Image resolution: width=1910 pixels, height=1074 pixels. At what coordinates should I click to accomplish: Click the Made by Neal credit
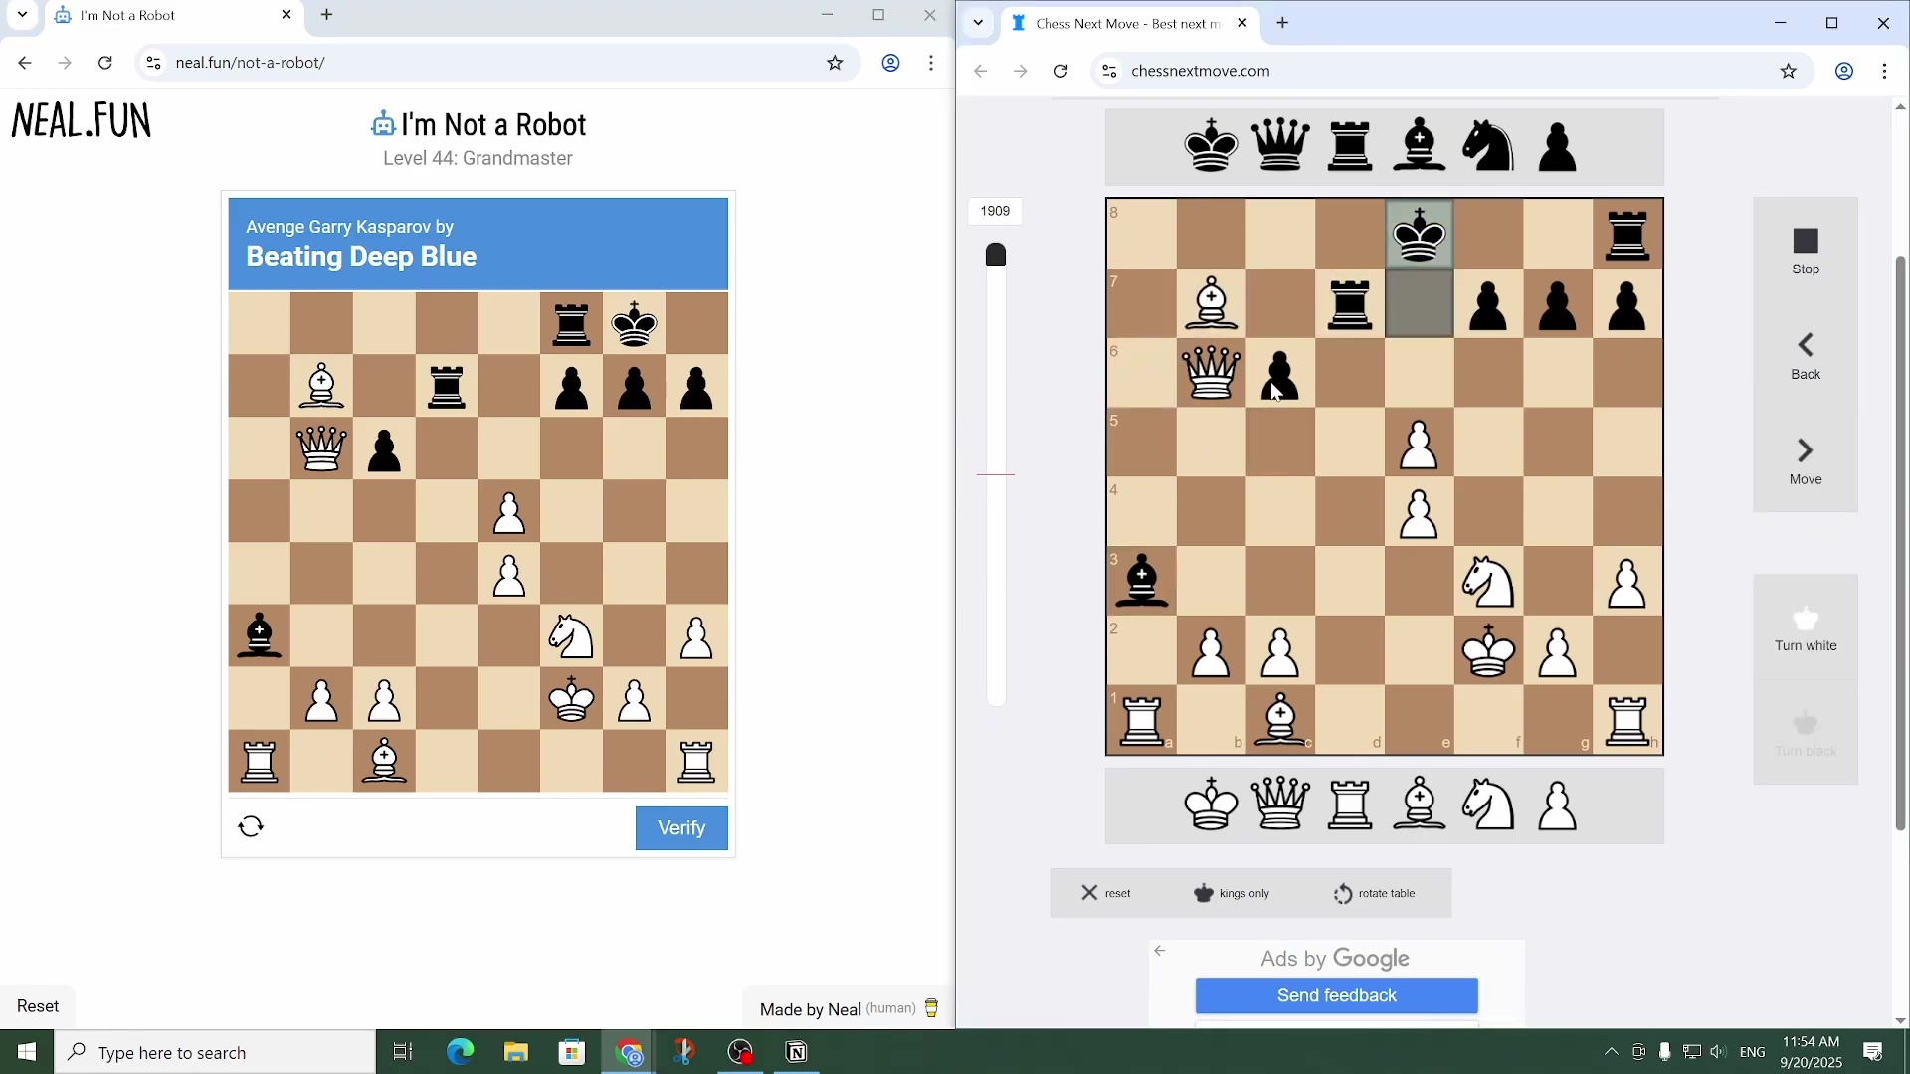(x=849, y=1009)
